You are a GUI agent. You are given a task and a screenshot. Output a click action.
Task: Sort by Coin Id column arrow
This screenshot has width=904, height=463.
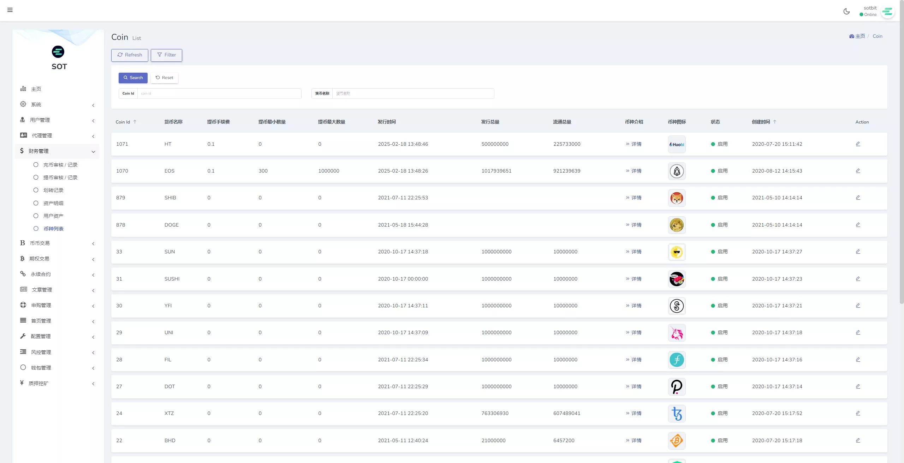coord(135,122)
